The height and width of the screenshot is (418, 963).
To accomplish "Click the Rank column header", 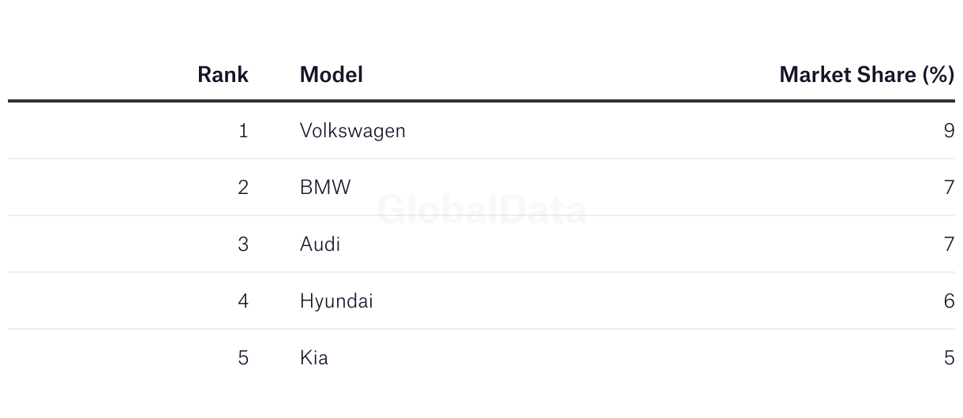I will [x=223, y=75].
